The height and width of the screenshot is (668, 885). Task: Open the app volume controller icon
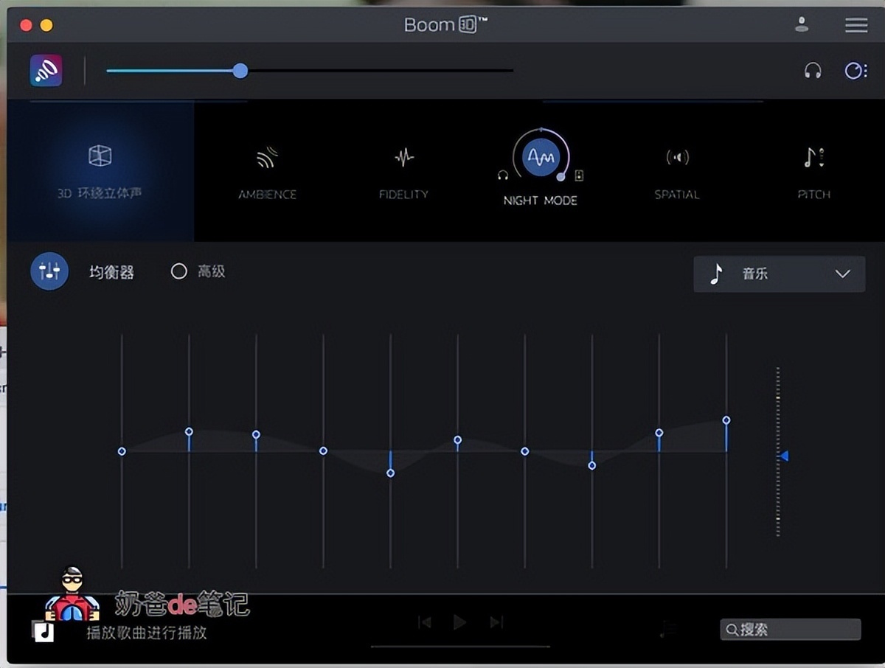click(855, 71)
